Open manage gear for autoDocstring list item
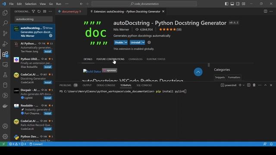This screenshot has width=276, height=155. tap(51, 36)
